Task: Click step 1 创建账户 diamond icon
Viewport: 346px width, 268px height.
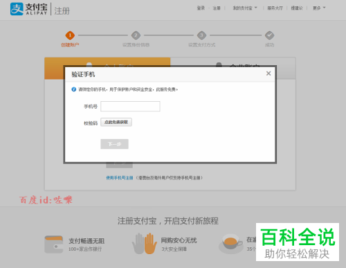Action: (70, 35)
